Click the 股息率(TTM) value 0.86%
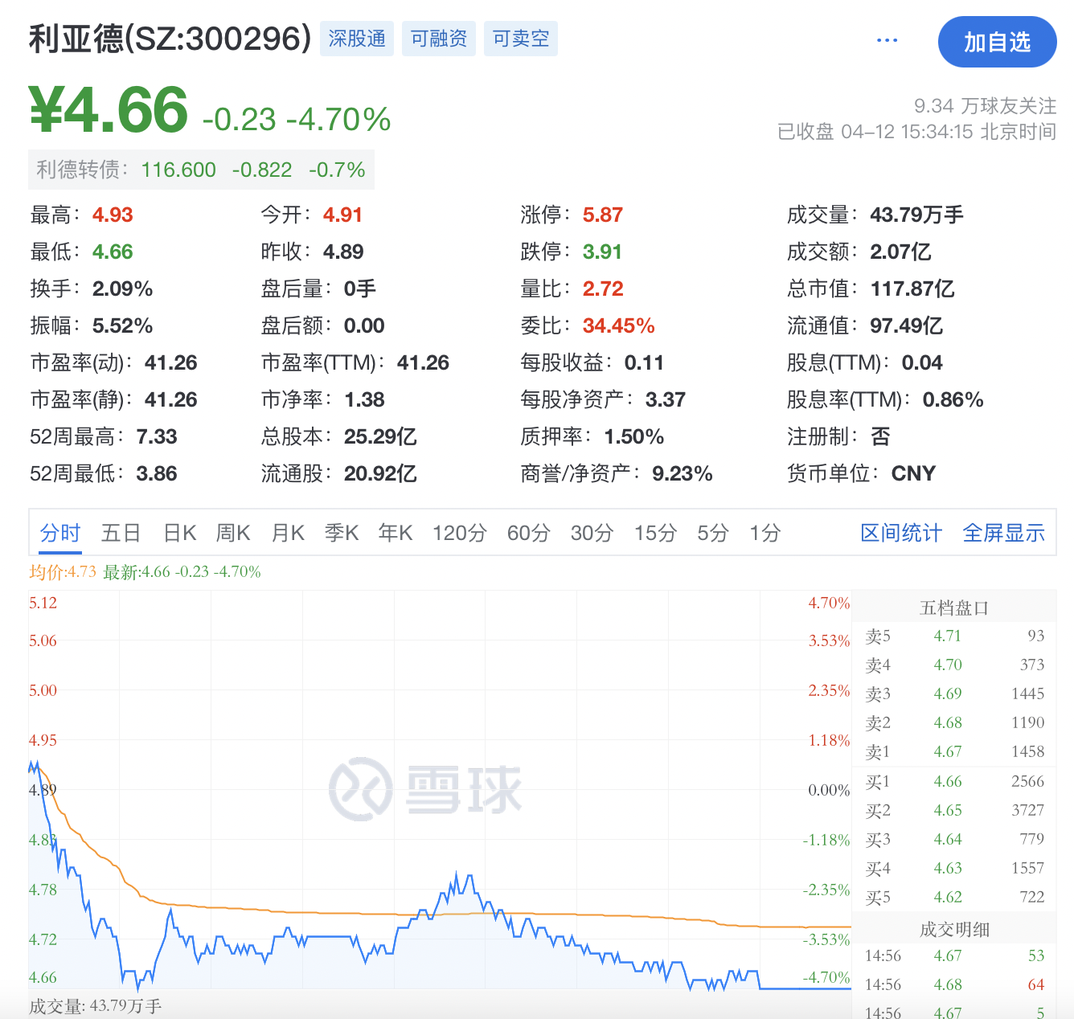 [953, 399]
